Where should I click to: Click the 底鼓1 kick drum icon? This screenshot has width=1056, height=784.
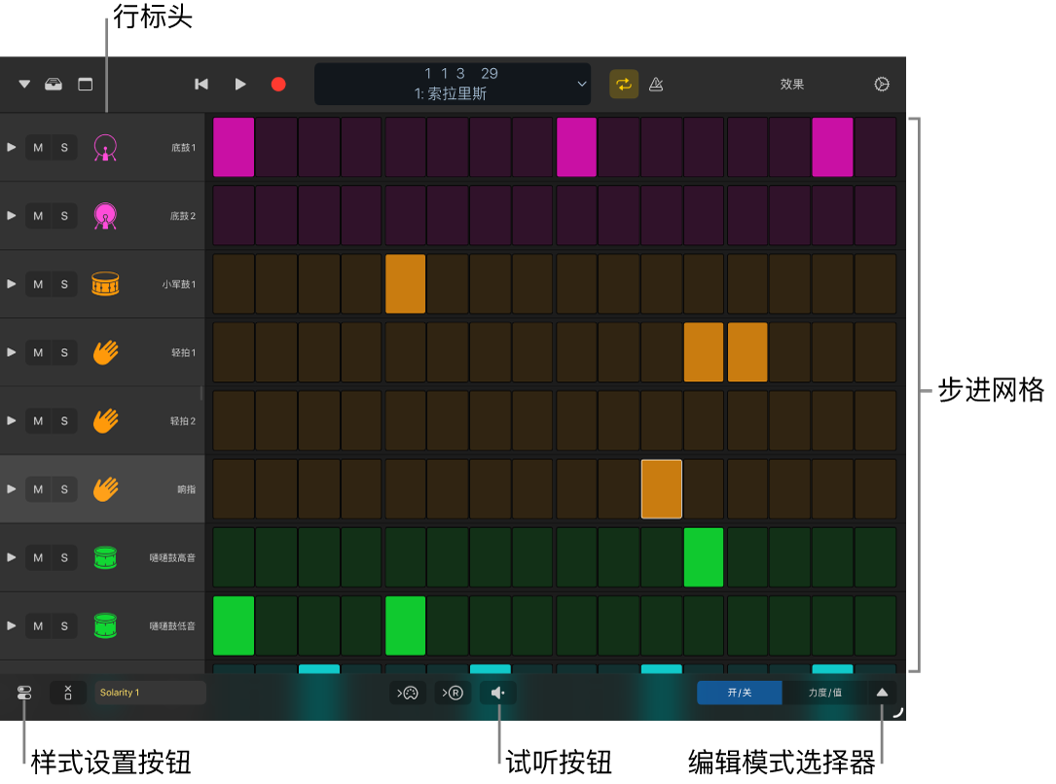click(x=105, y=148)
